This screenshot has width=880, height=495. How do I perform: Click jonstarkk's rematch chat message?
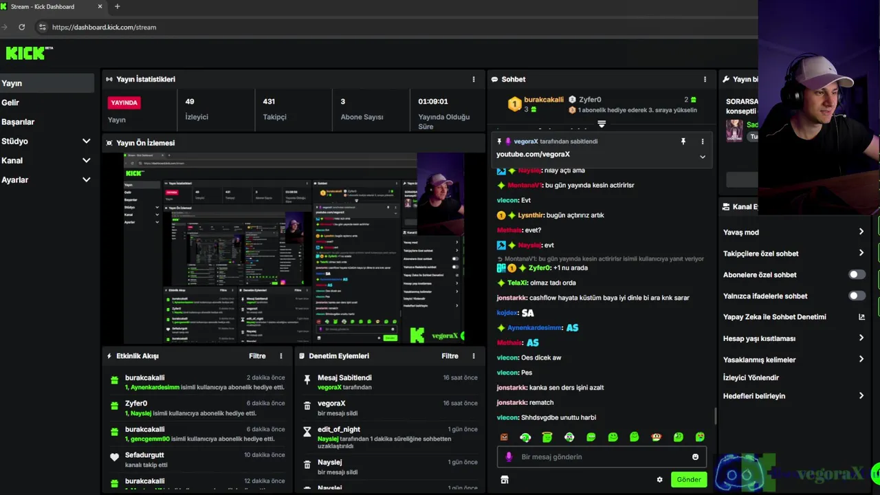click(525, 402)
